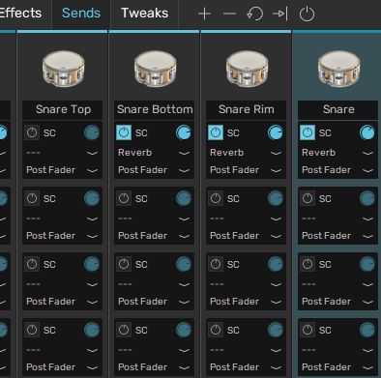The width and height of the screenshot is (381, 378).
Task: Click Snare Bottom second send level knob
Action: click(184, 198)
